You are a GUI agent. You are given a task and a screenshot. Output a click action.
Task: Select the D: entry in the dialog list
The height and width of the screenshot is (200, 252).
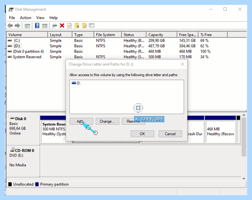point(76,83)
